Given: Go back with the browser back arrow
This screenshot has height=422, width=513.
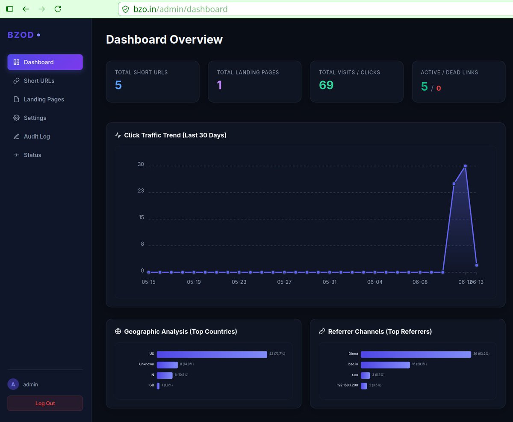Looking at the screenshot, I should click(26, 9).
